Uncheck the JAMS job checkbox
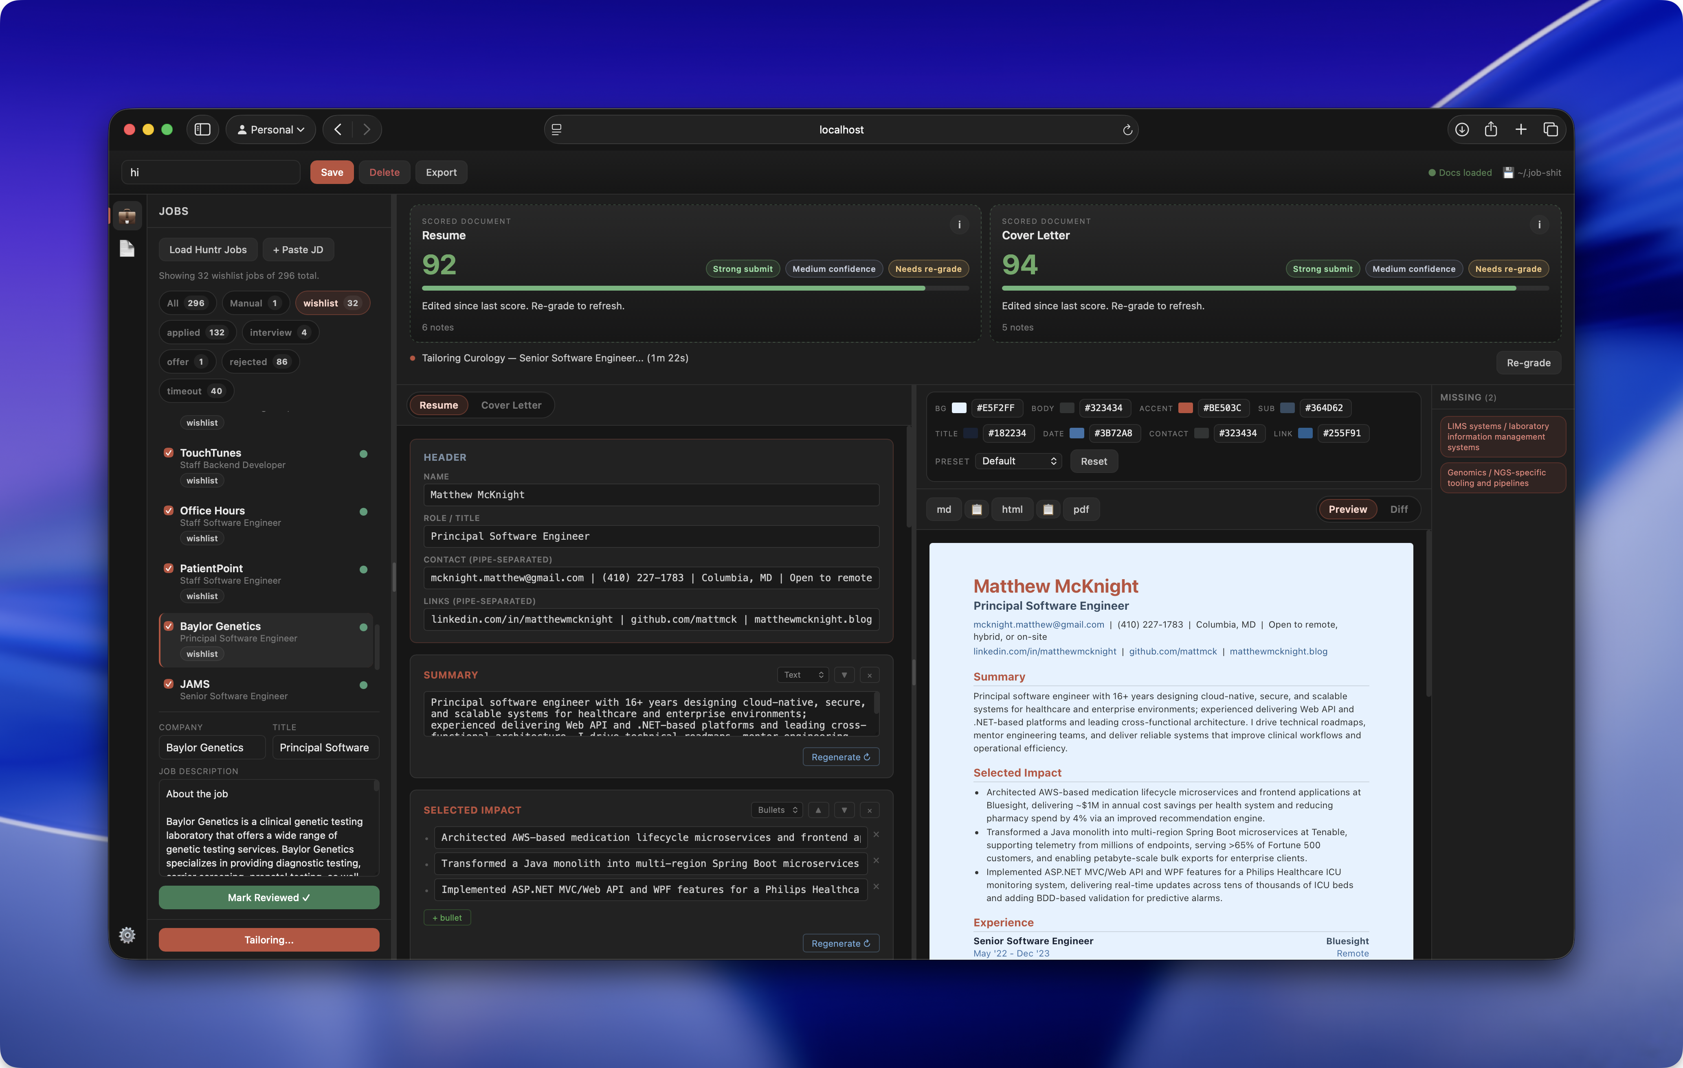 (x=169, y=684)
